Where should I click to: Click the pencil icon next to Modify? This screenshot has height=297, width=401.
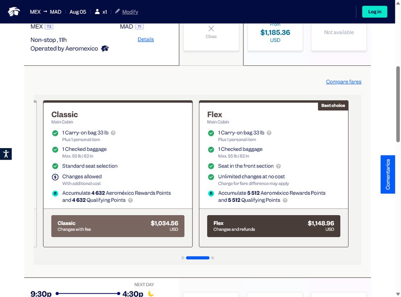pos(117,11)
